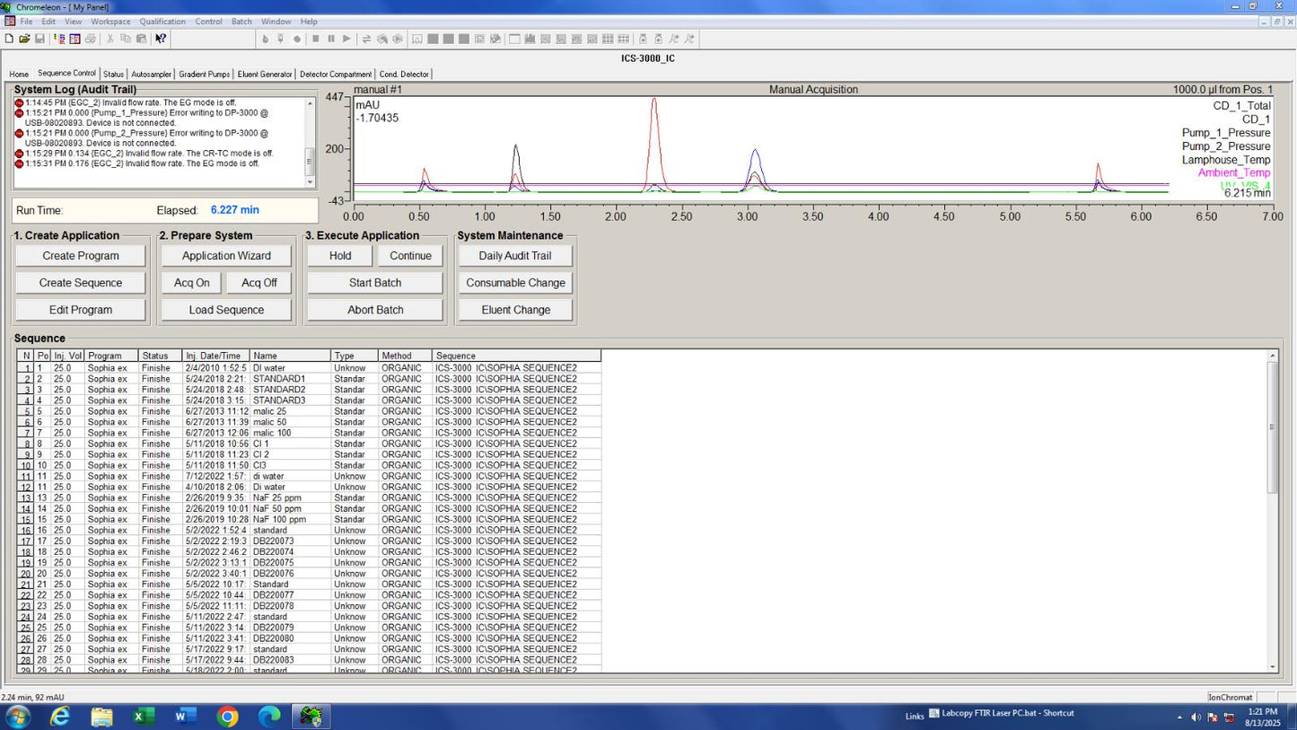Click the Save disk toolbar icon
The height and width of the screenshot is (730, 1297).
click(39, 39)
